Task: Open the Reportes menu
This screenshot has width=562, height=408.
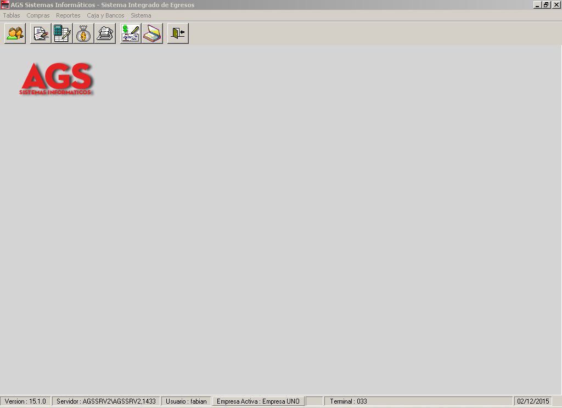Action: [68, 15]
